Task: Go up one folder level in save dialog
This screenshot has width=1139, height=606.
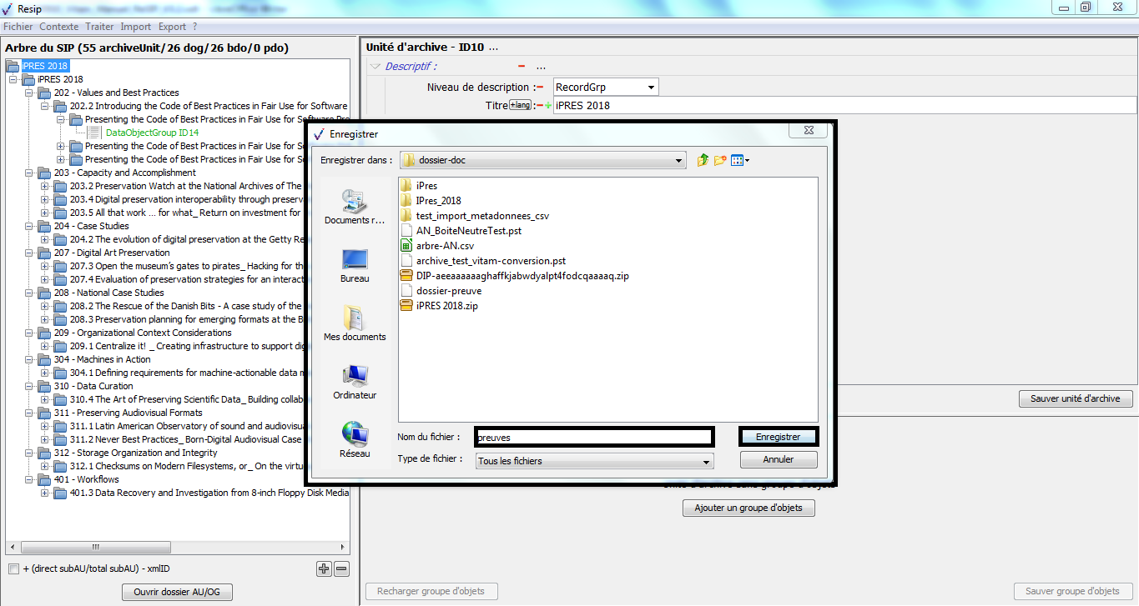Action: tap(703, 160)
